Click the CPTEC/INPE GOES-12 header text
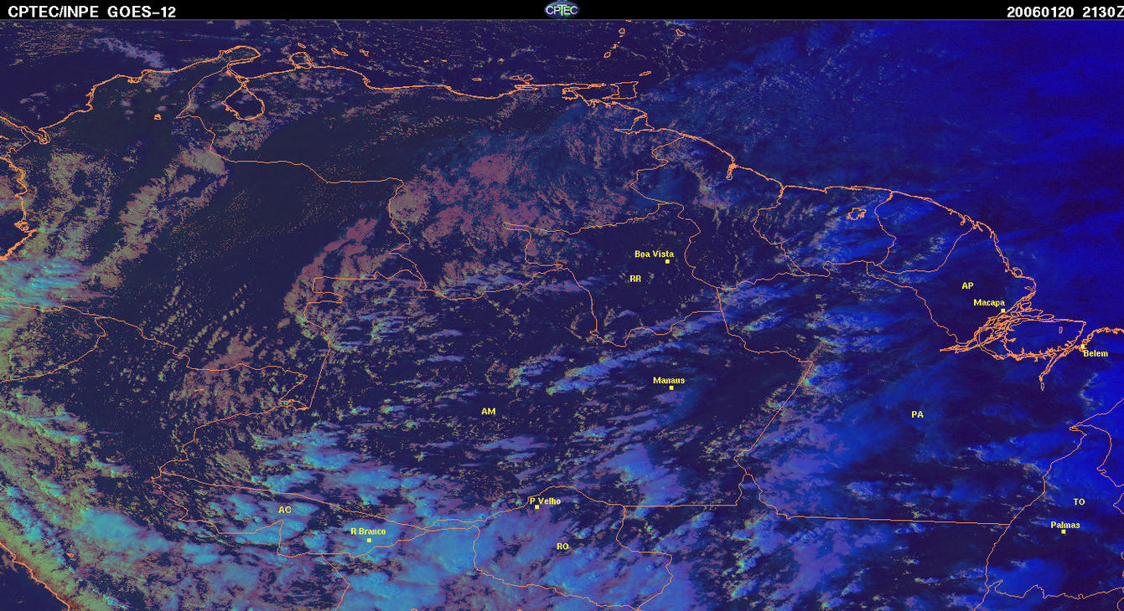The height and width of the screenshot is (611, 1124). coord(92,12)
